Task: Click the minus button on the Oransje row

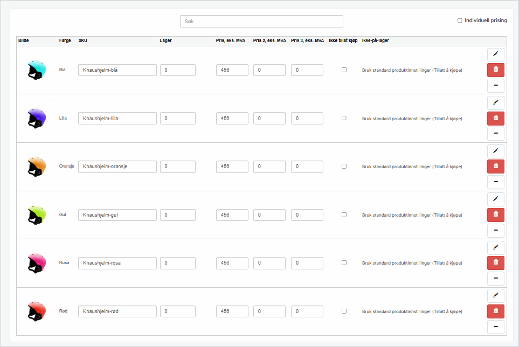Action: click(495, 182)
